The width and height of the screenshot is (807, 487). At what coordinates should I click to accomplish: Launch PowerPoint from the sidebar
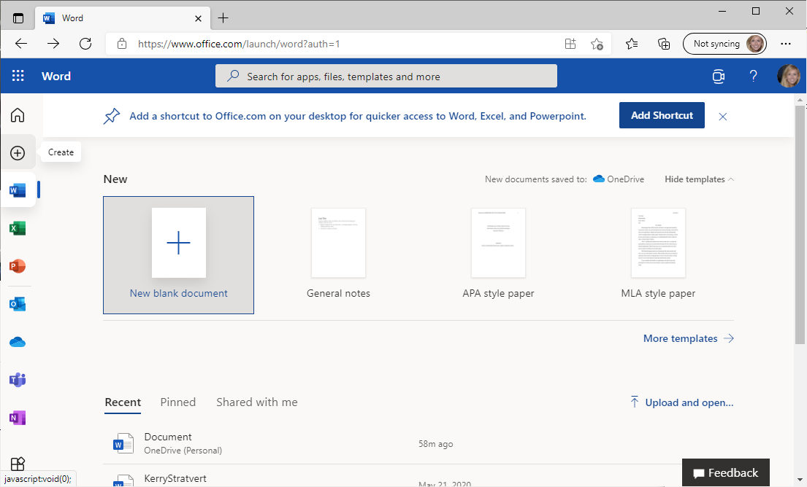pyautogui.click(x=18, y=266)
